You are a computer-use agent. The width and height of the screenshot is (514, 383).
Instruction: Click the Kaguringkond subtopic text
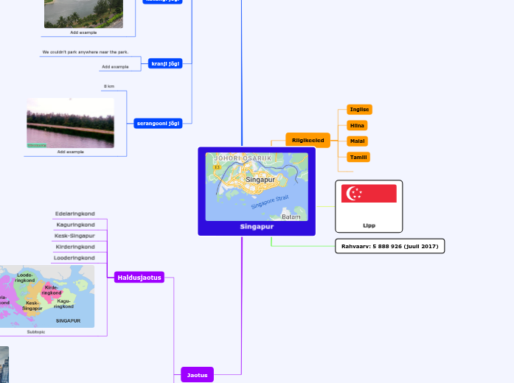pyautogui.click(x=76, y=225)
